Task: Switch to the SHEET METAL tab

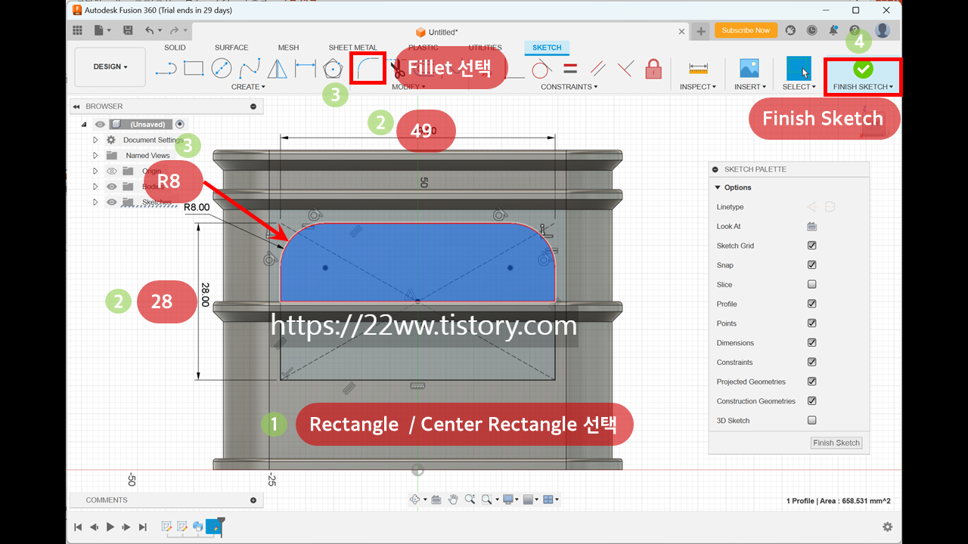Action: pyautogui.click(x=352, y=48)
